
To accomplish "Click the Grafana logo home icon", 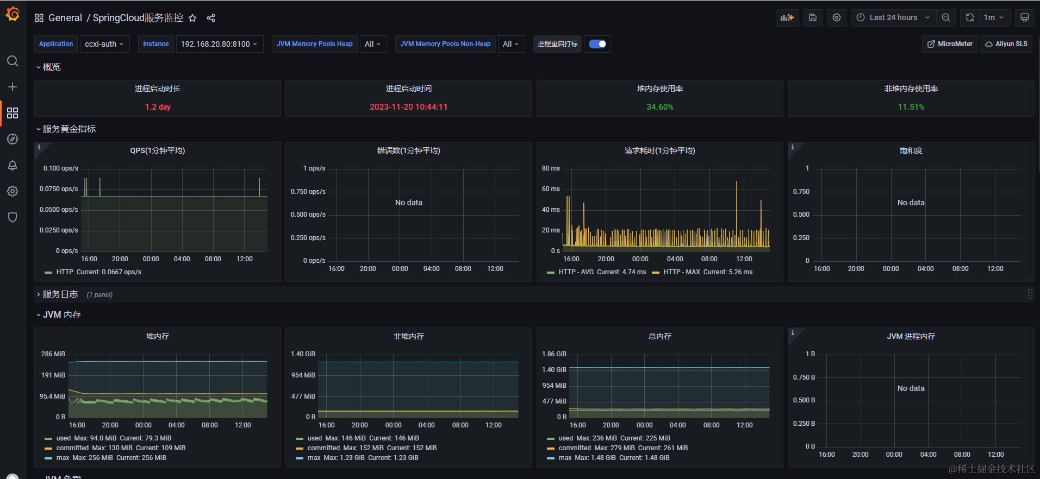I will point(13,14).
